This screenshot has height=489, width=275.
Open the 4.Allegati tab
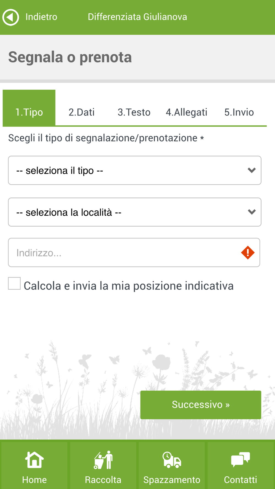pyautogui.click(x=186, y=112)
